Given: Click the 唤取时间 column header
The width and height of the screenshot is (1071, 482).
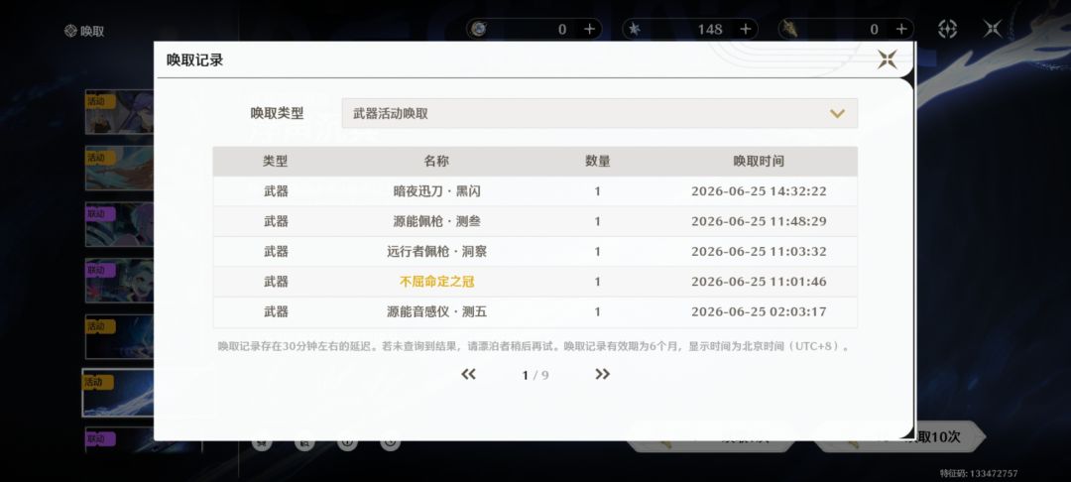Looking at the screenshot, I should pos(759,161).
